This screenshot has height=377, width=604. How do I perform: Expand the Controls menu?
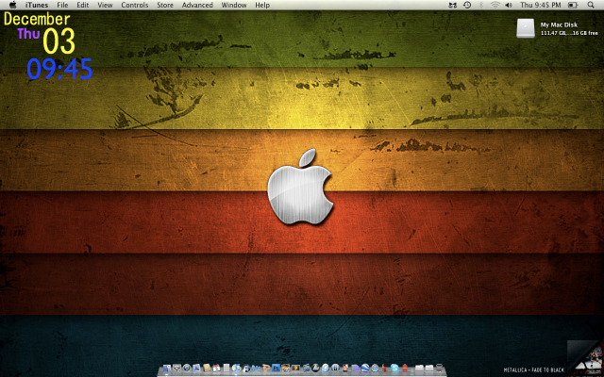pyautogui.click(x=134, y=5)
